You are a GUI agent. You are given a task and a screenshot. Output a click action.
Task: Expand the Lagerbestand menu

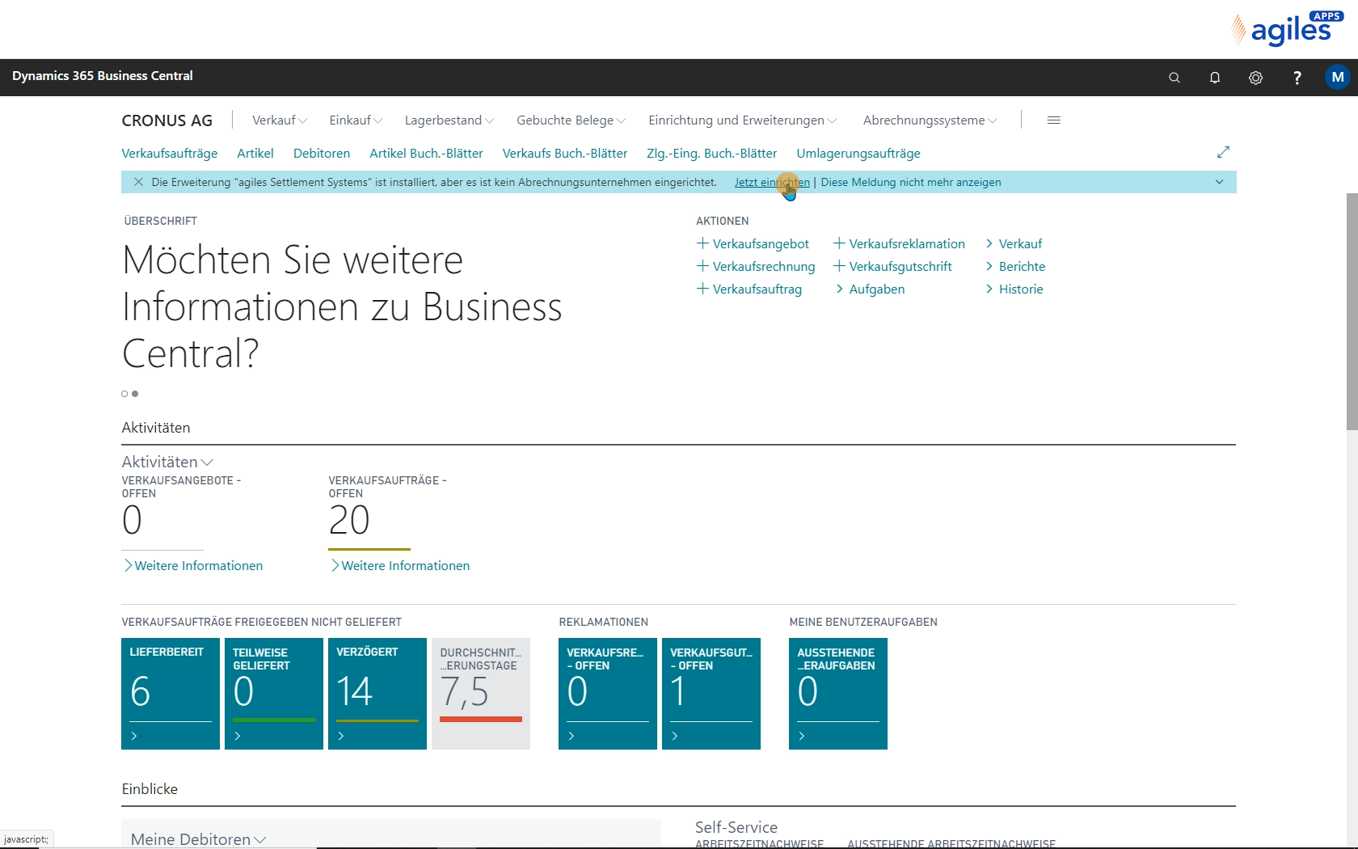449,120
